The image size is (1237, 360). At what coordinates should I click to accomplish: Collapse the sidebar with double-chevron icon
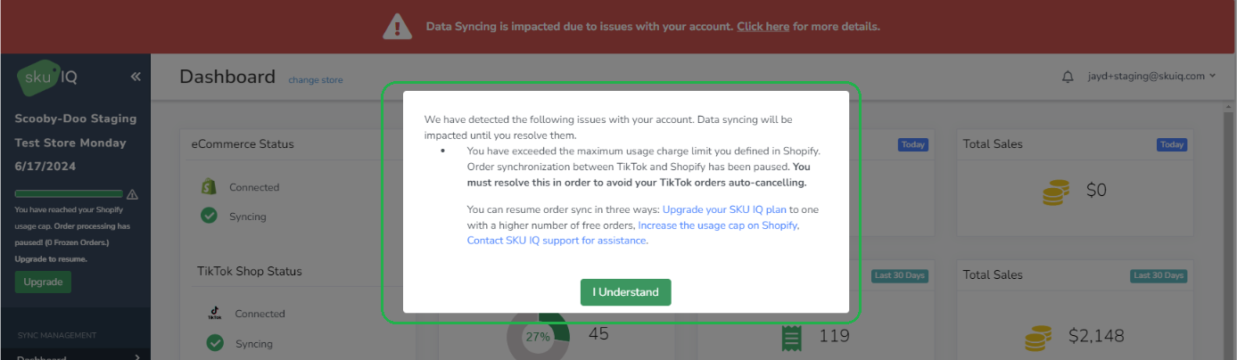click(136, 77)
